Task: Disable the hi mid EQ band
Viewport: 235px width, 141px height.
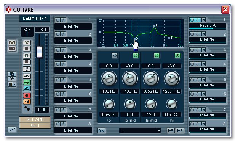Action: [x=157, y=56]
